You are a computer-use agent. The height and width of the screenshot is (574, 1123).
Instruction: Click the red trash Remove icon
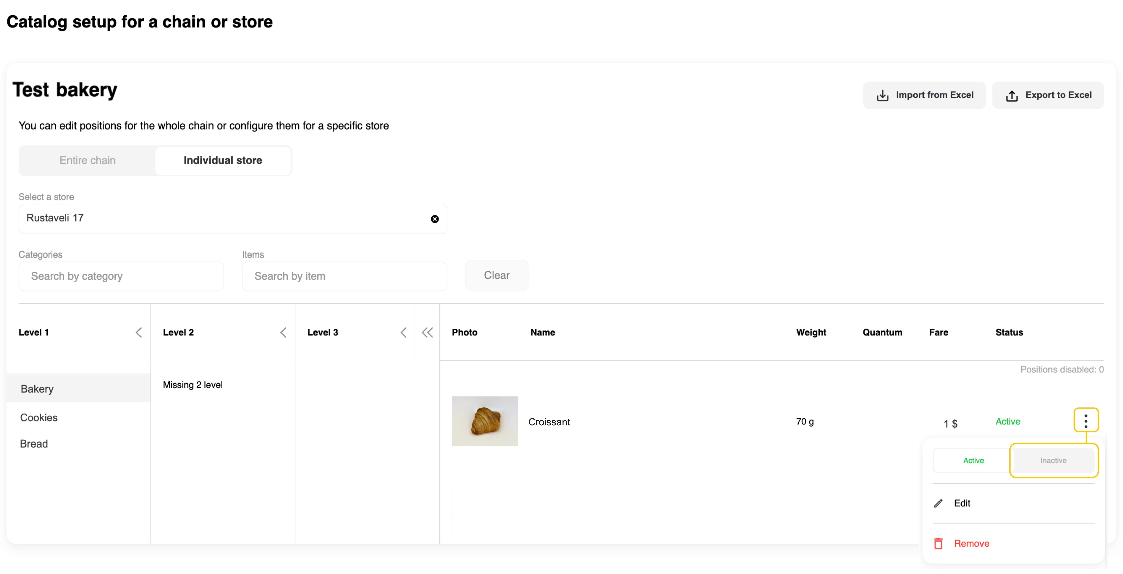point(938,543)
